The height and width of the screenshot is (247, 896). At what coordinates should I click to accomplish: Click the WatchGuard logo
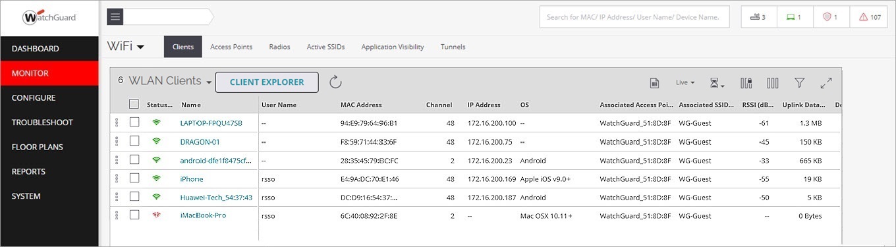click(x=49, y=18)
